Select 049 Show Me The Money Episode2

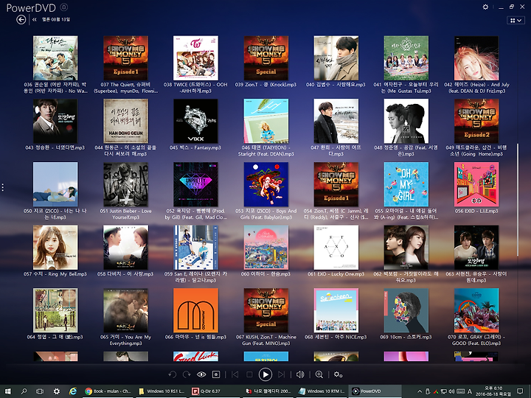(476, 121)
